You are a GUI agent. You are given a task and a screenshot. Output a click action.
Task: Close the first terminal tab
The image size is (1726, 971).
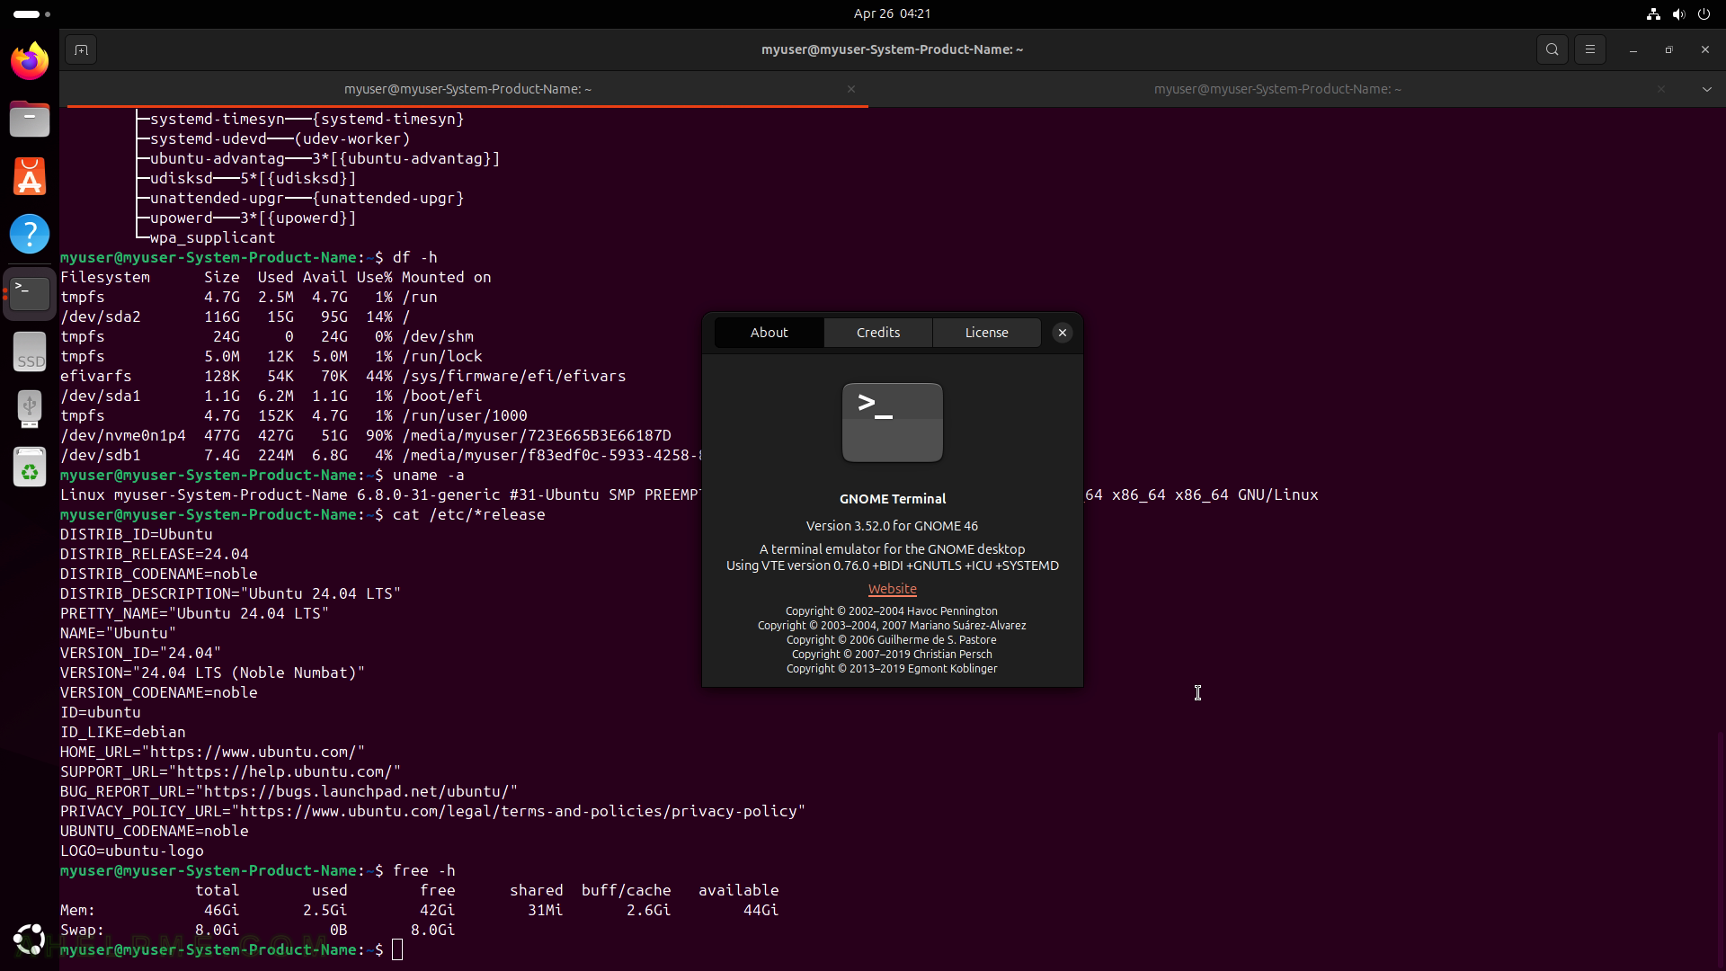coord(851,89)
